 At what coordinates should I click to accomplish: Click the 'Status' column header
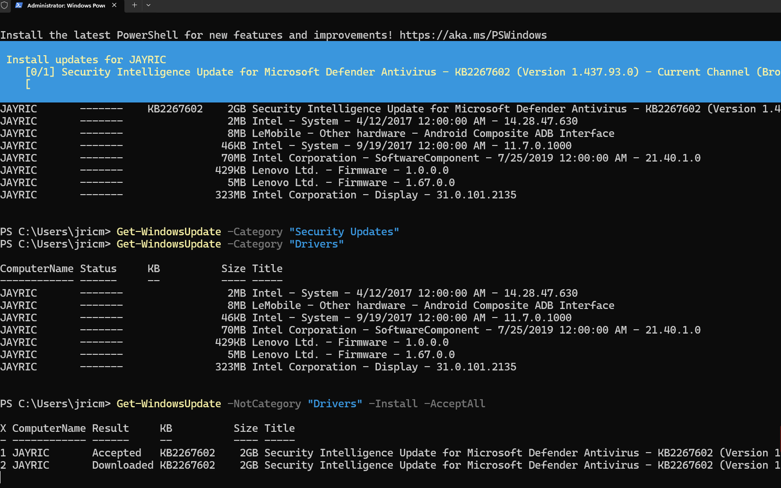coord(98,269)
